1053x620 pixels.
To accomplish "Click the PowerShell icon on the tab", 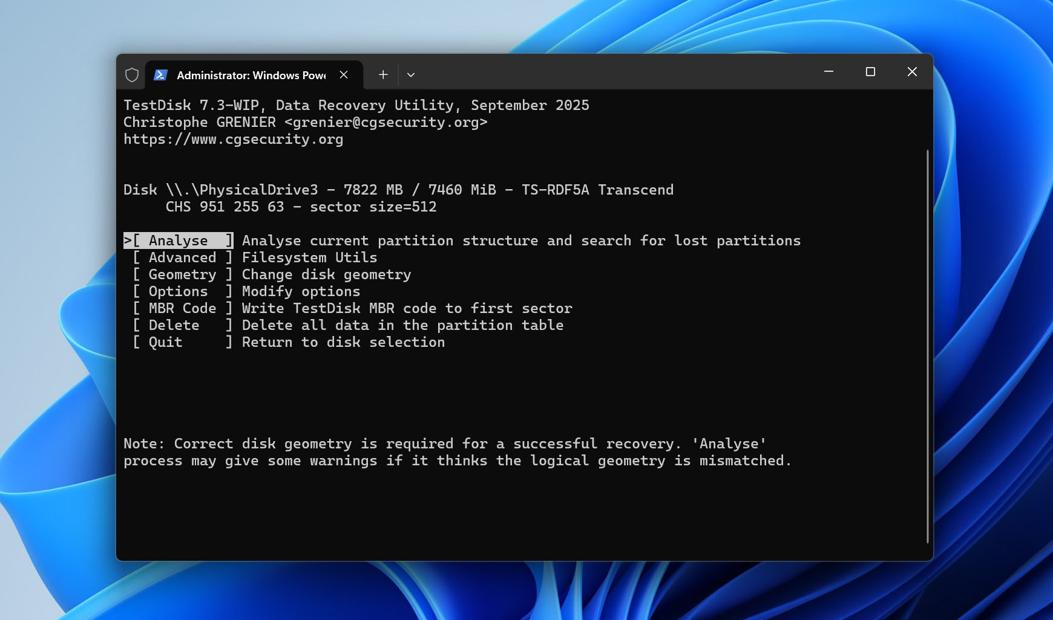I will coord(160,75).
